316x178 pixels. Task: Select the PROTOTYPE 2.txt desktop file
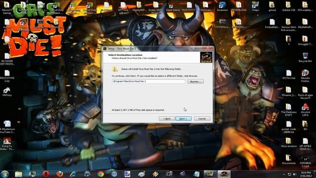(7, 76)
